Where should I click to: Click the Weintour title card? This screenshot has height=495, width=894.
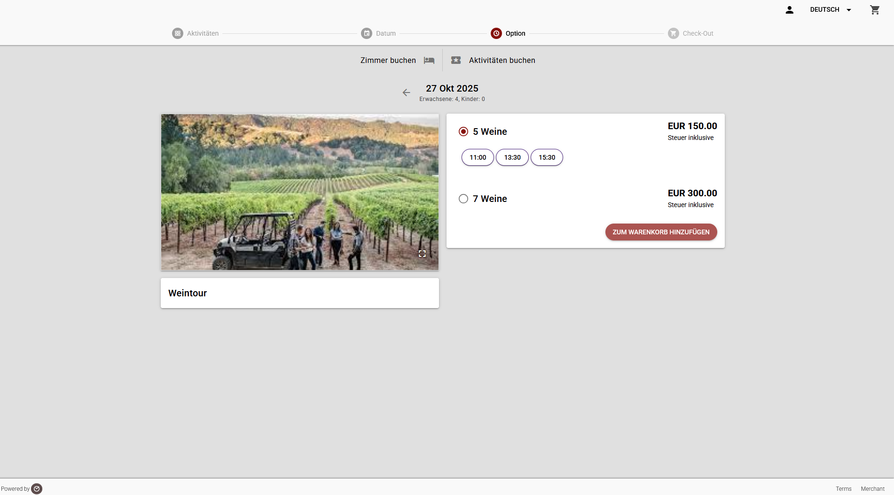click(300, 293)
